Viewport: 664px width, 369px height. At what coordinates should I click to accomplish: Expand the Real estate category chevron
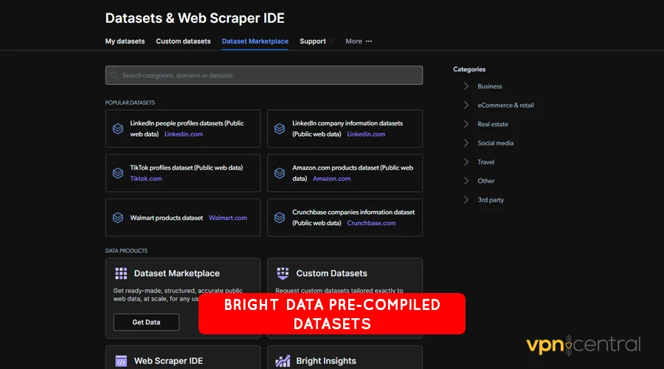coord(466,124)
